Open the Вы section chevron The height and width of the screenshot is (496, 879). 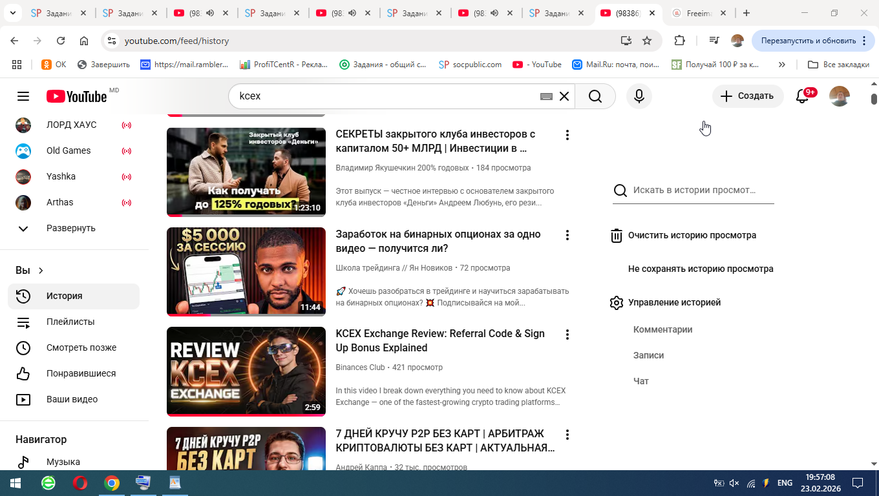[41, 271]
